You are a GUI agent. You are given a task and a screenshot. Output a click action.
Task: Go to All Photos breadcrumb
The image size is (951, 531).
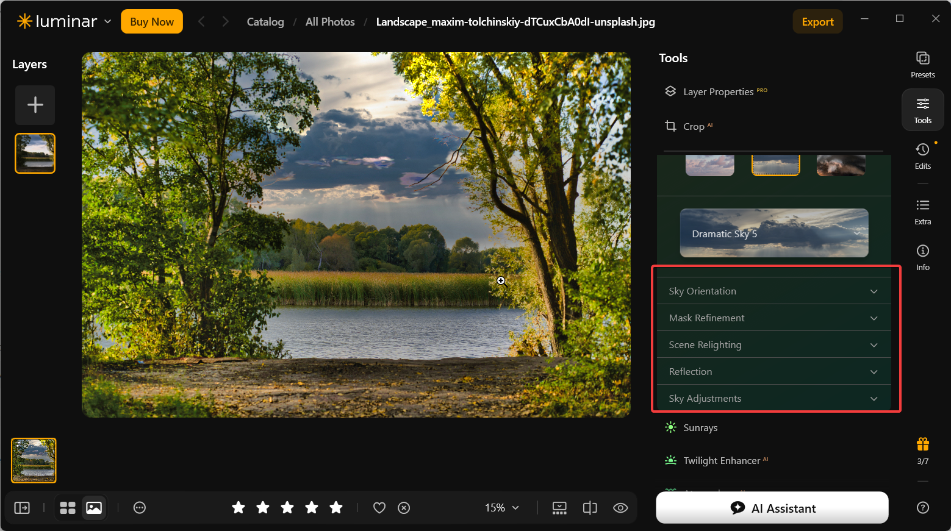click(330, 22)
